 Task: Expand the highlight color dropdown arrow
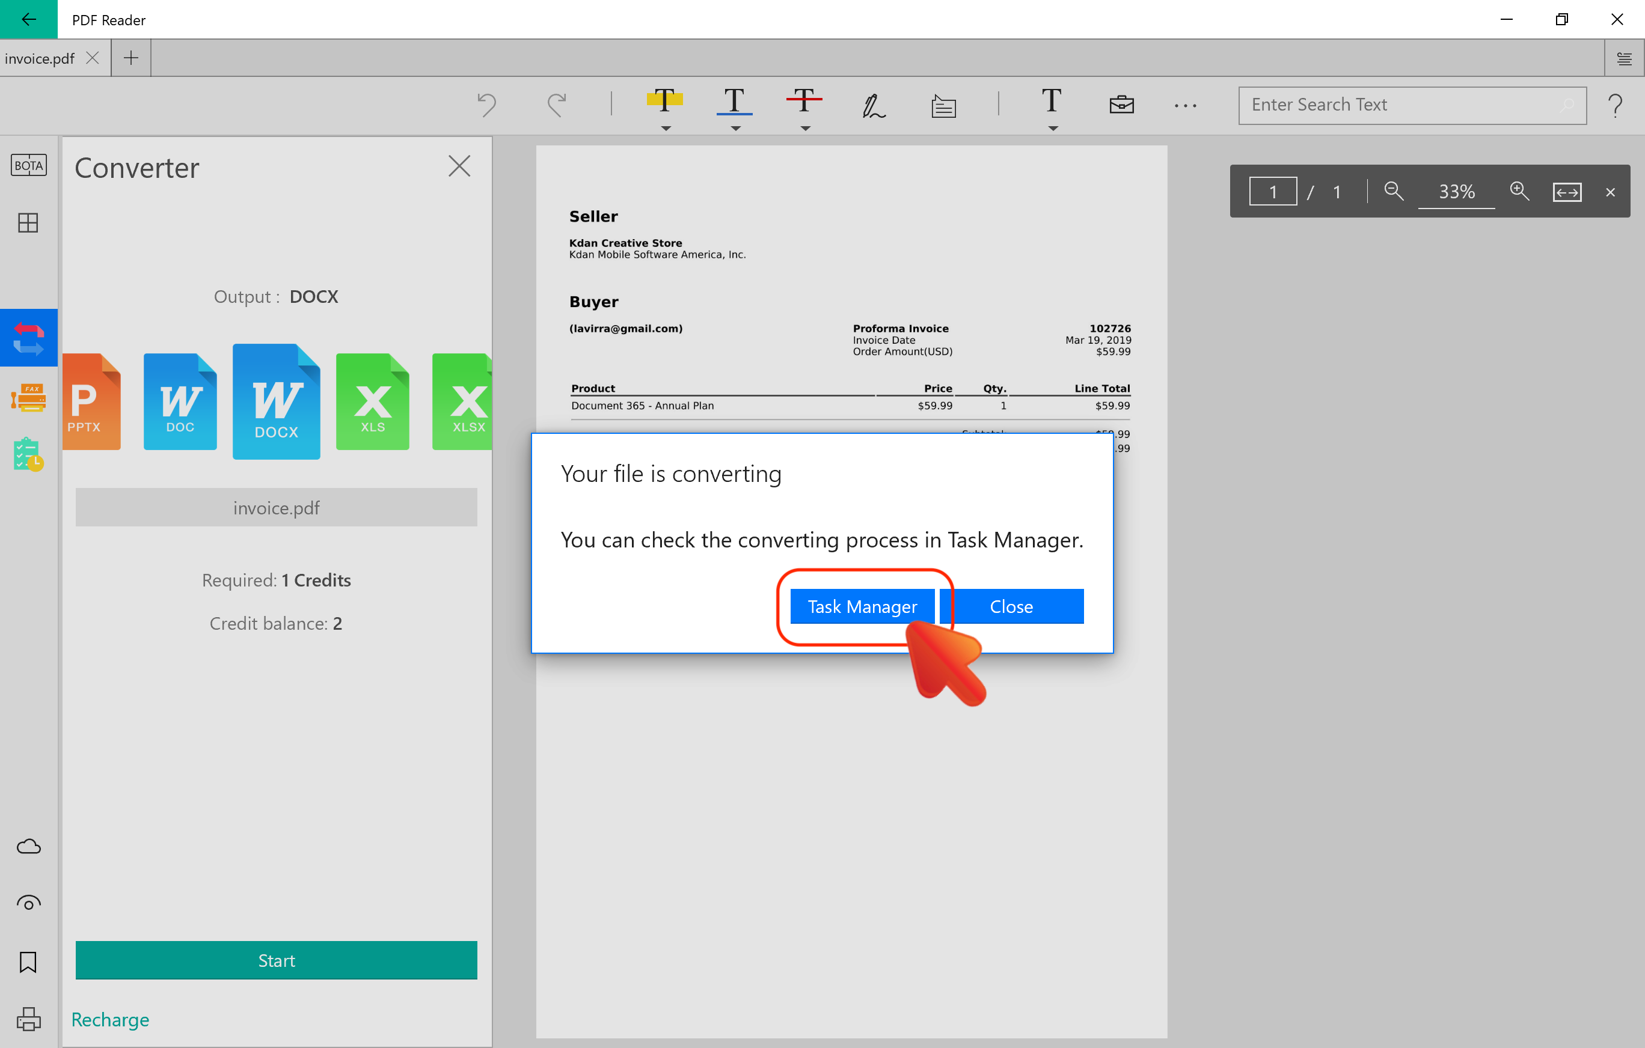coord(666,129)
